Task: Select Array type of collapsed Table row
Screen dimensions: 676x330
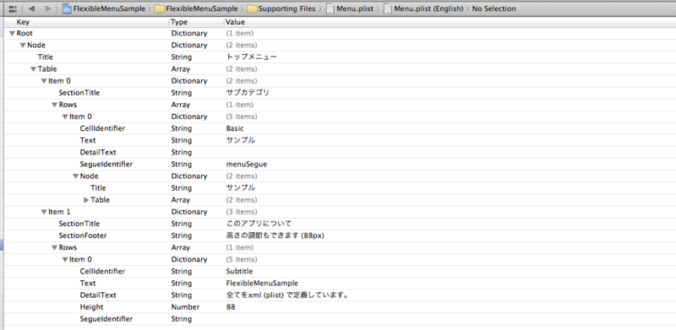Action: 181,200
